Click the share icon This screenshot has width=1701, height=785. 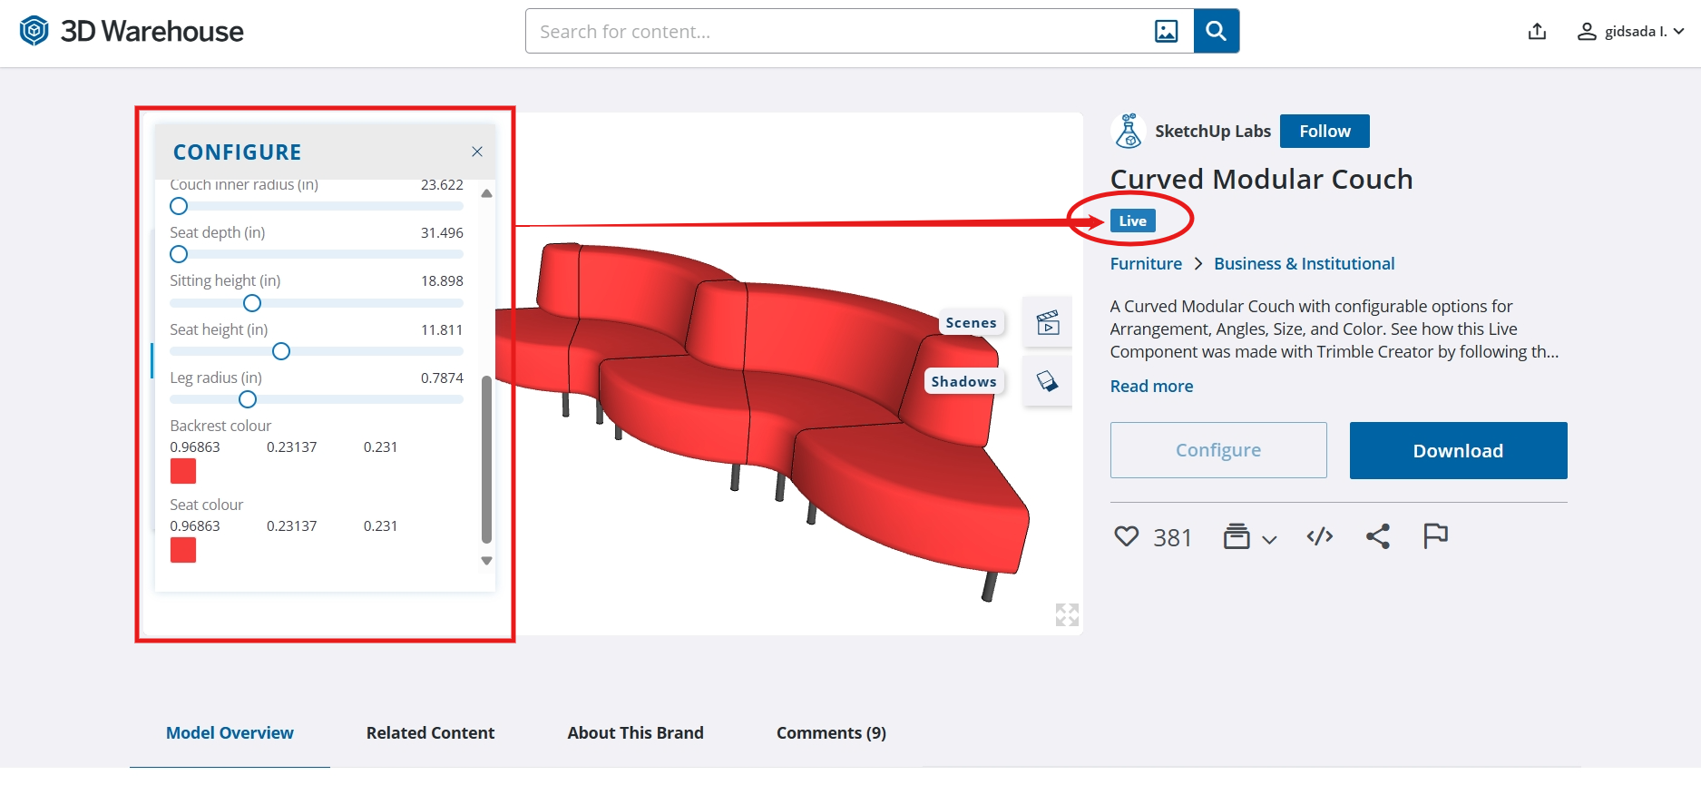[1378, 537]
